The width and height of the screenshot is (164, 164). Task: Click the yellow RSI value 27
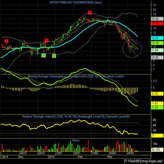tap(157, 136)
